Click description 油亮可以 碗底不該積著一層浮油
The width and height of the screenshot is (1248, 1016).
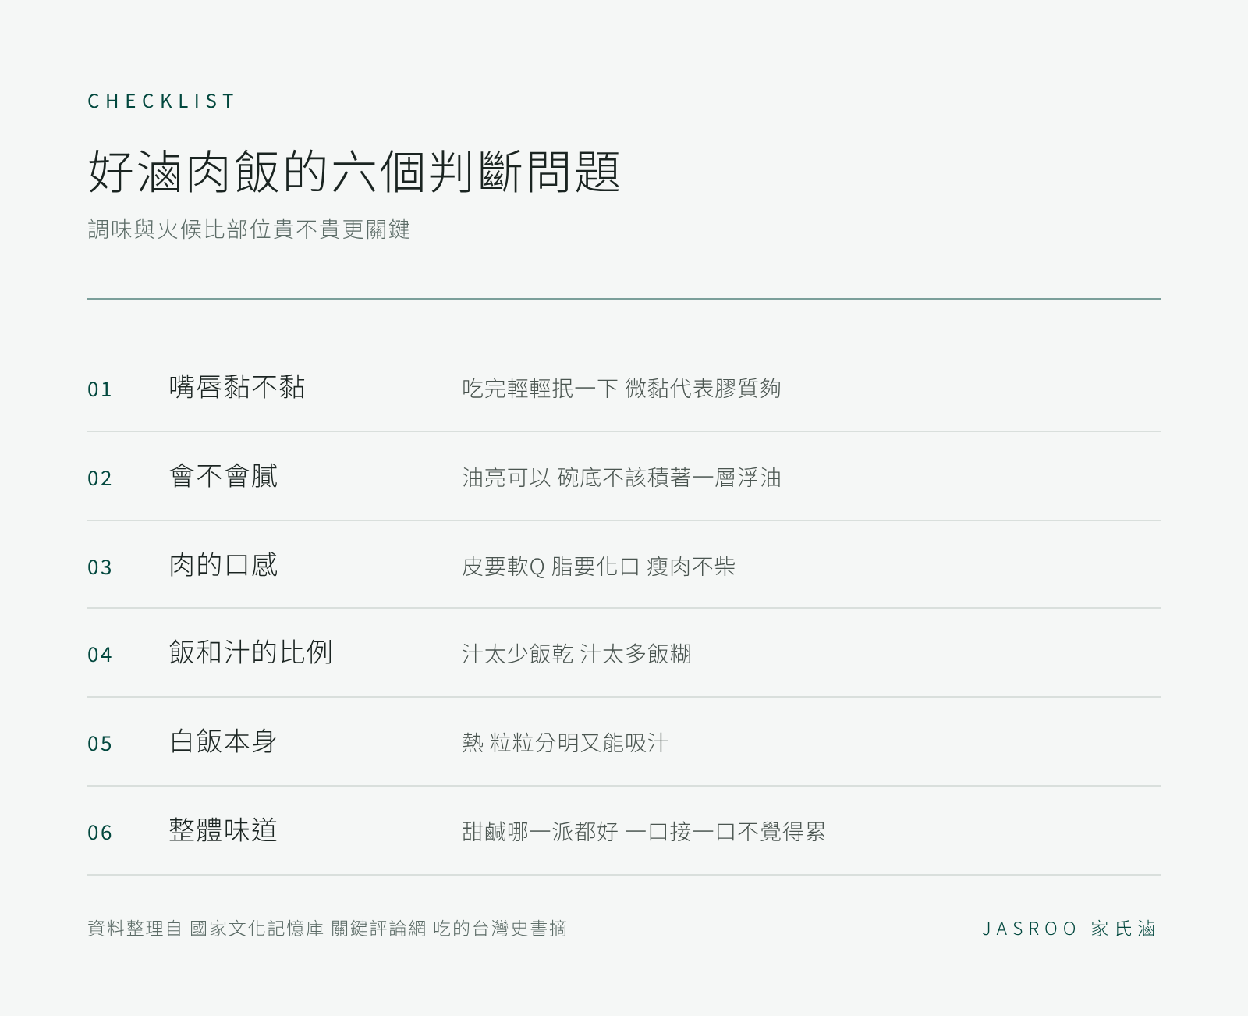tap(622, 477)
